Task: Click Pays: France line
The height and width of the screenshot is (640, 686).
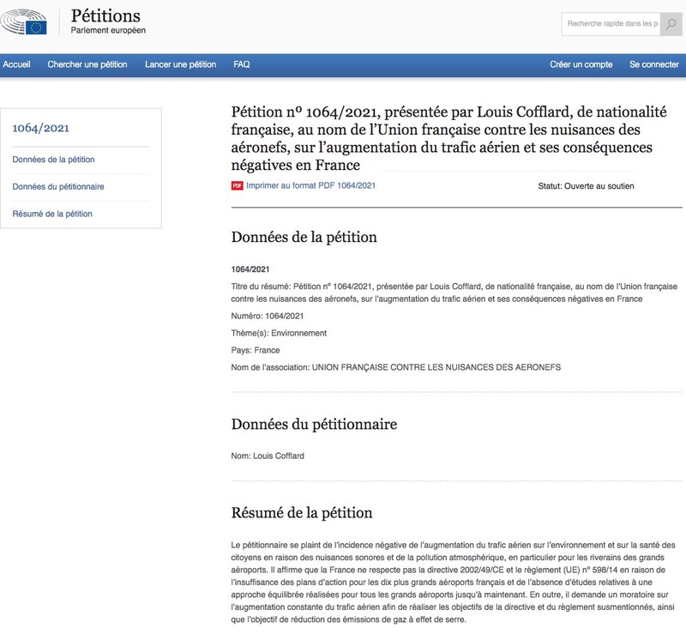Action: pos(256,350)
